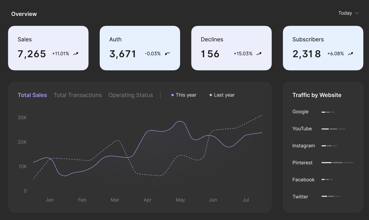Viewport: 369px width, 220px height.
Task: Click the trend arrow icon on Subscribers card
Action: (350, 54)
